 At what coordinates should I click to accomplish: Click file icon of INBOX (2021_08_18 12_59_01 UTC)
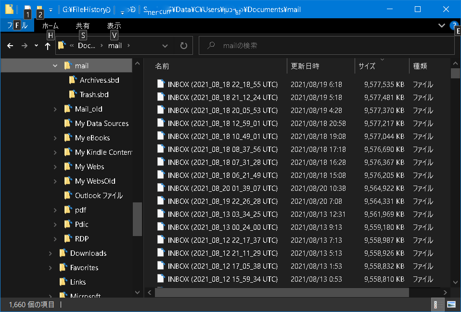point(161,123)
